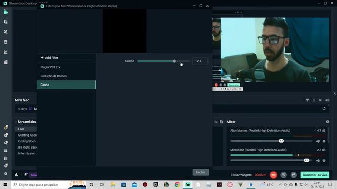The width and height of the screenshot is (337, 189).
Task: Select the Ganho filter
Action: click(x=66, y=85)
